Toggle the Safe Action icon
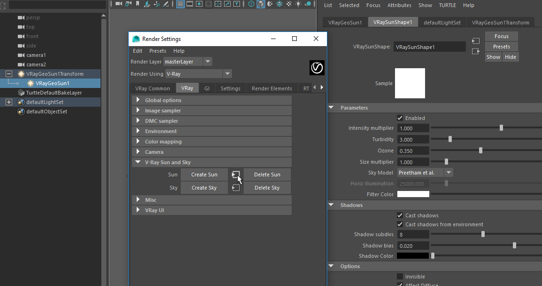542x286 pixels. pyautogui.click(x=227, y=4)
